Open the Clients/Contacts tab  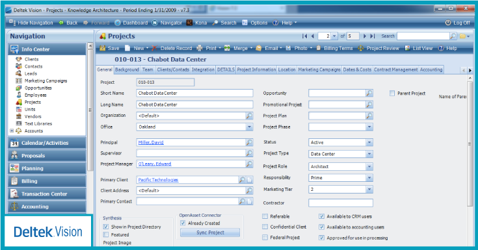point(173,69)
